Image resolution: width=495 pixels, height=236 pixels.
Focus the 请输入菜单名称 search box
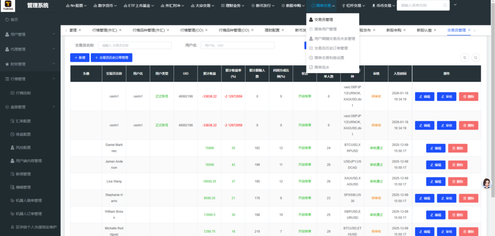coord(423,5)
